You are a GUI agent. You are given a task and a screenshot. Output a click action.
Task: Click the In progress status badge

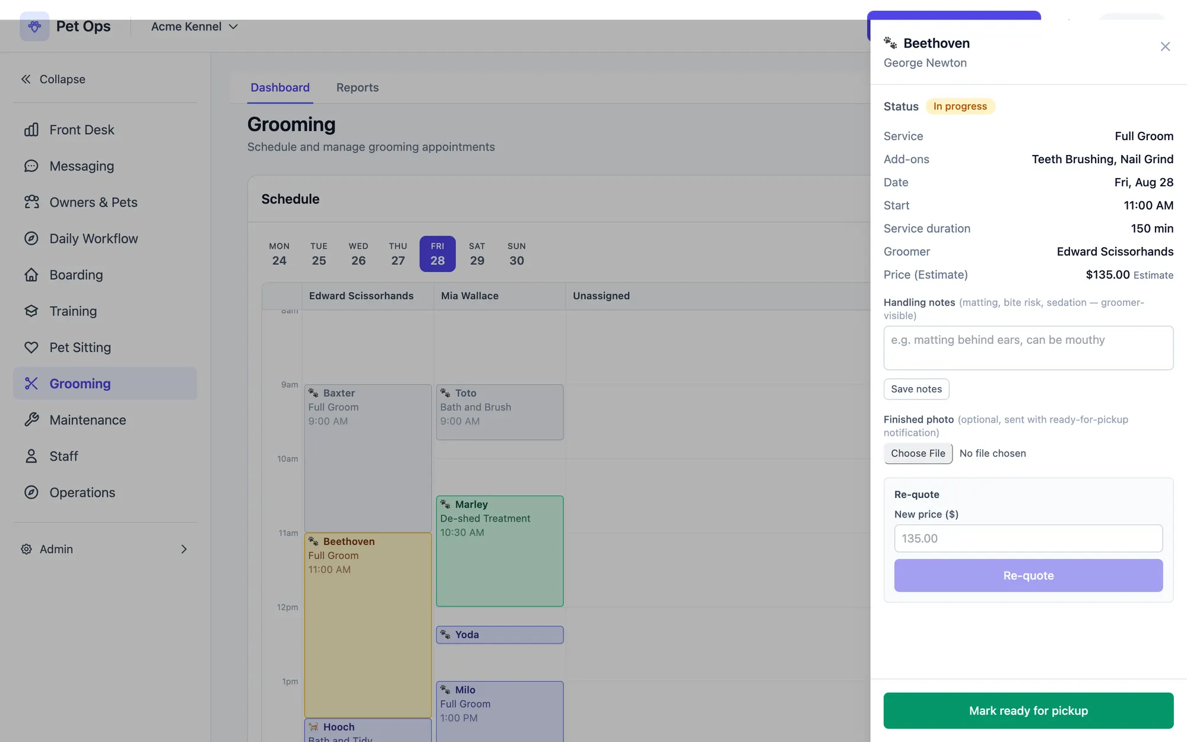pyautogui.click(x=960, y=106)
